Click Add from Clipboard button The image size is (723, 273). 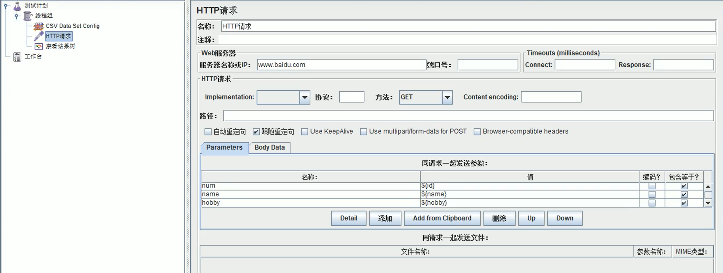point(442,218)
